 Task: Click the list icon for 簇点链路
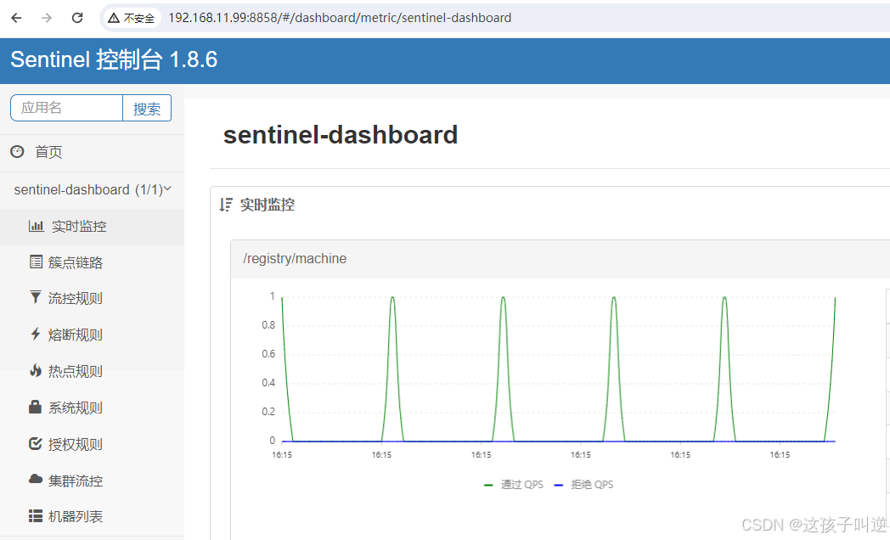click(x=36, y=262)
